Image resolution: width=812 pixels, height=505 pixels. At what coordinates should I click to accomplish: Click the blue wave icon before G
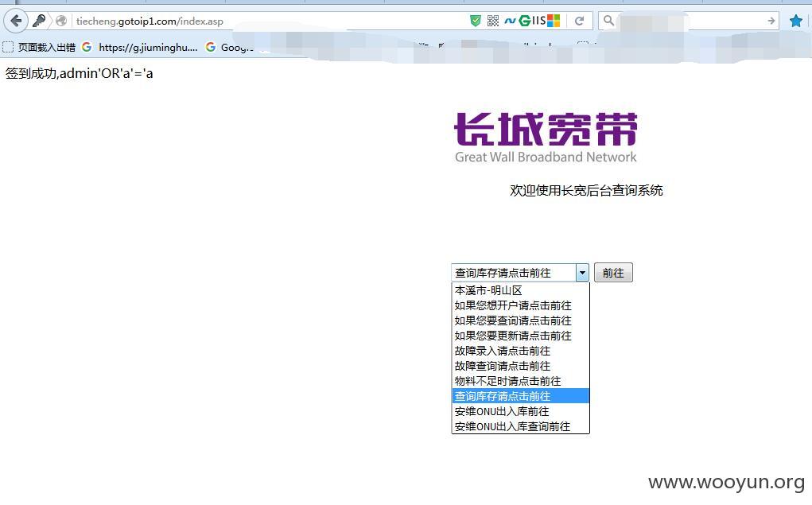pos(510,21)
